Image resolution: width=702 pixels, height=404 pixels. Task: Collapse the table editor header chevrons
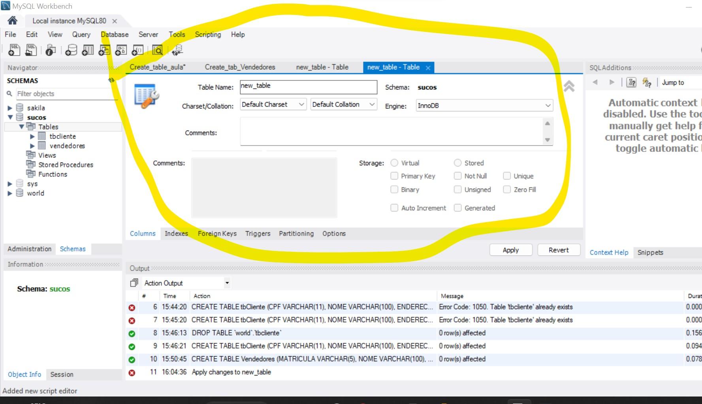(x=569, y=86)
